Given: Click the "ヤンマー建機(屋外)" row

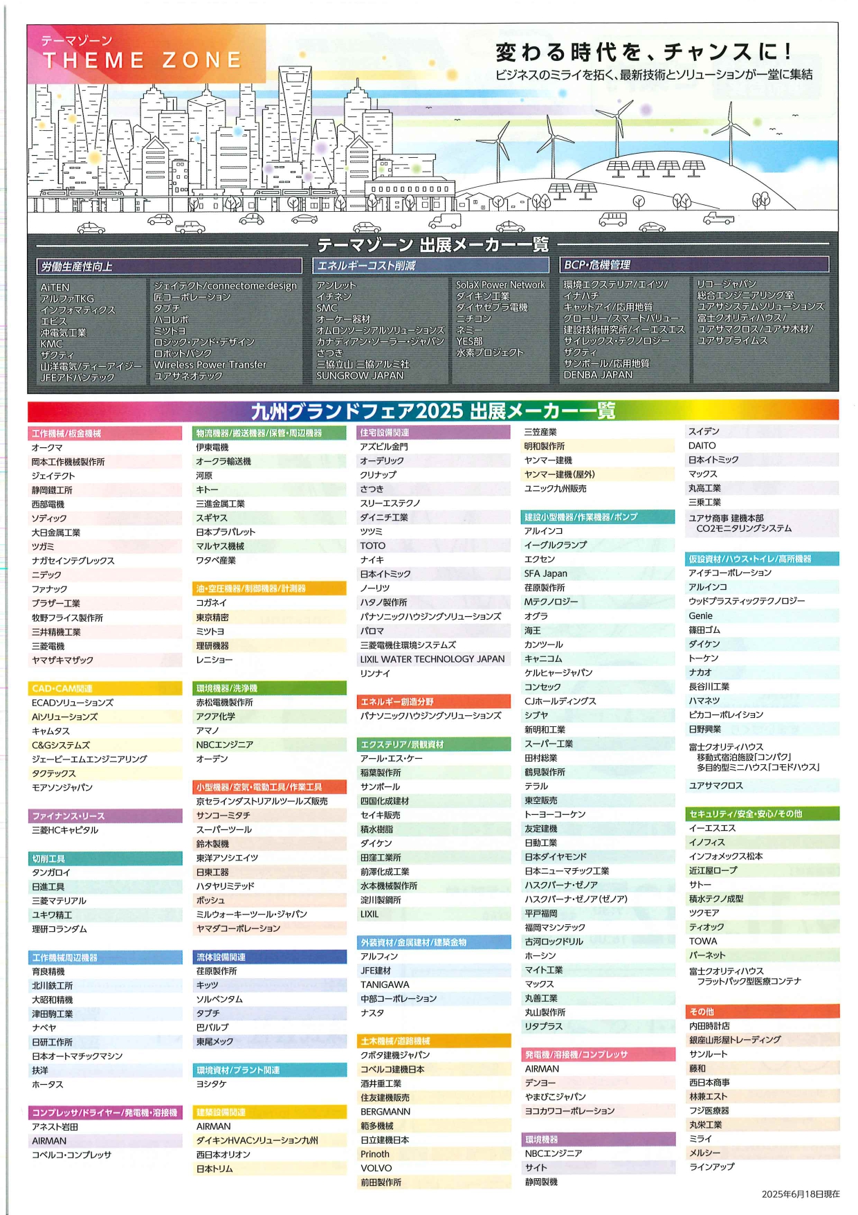Looking at the screenshot, I should coord(598,474).
